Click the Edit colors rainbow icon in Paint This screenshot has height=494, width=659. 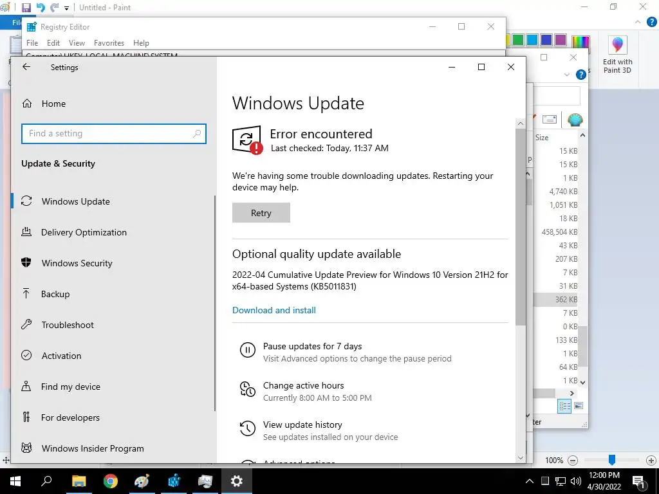(580, 42)
